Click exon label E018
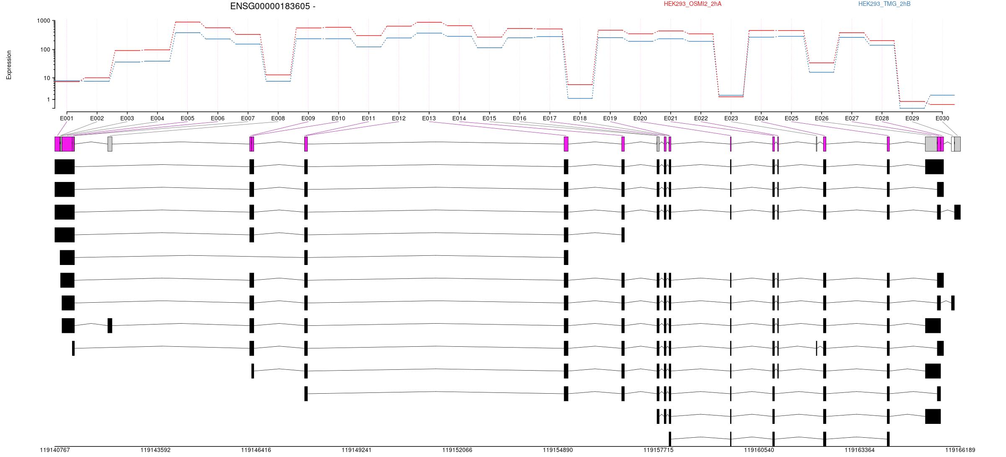This screenshot has height=457, width=1006. (x=580, y=118)
